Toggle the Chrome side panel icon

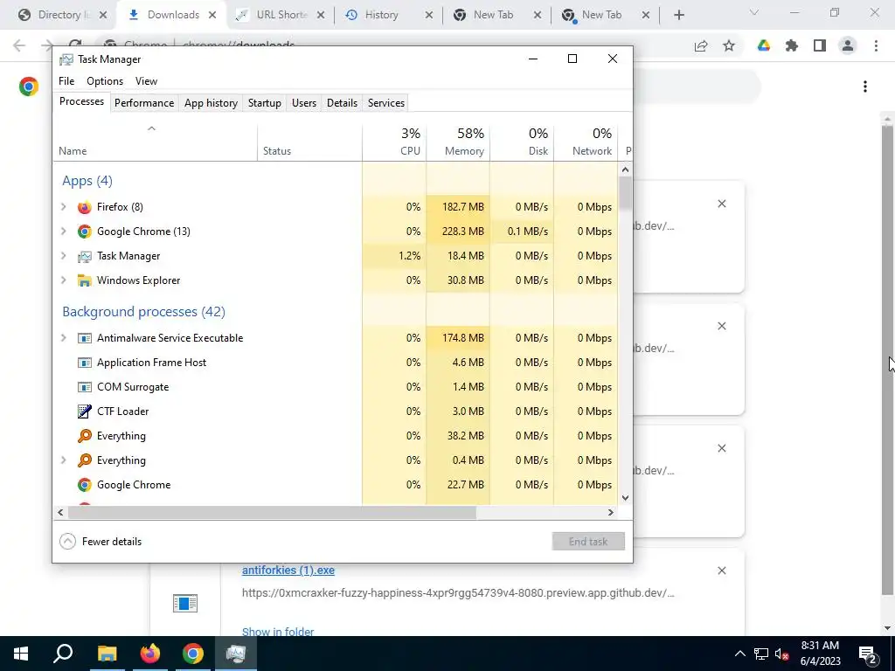coord(820,45)
